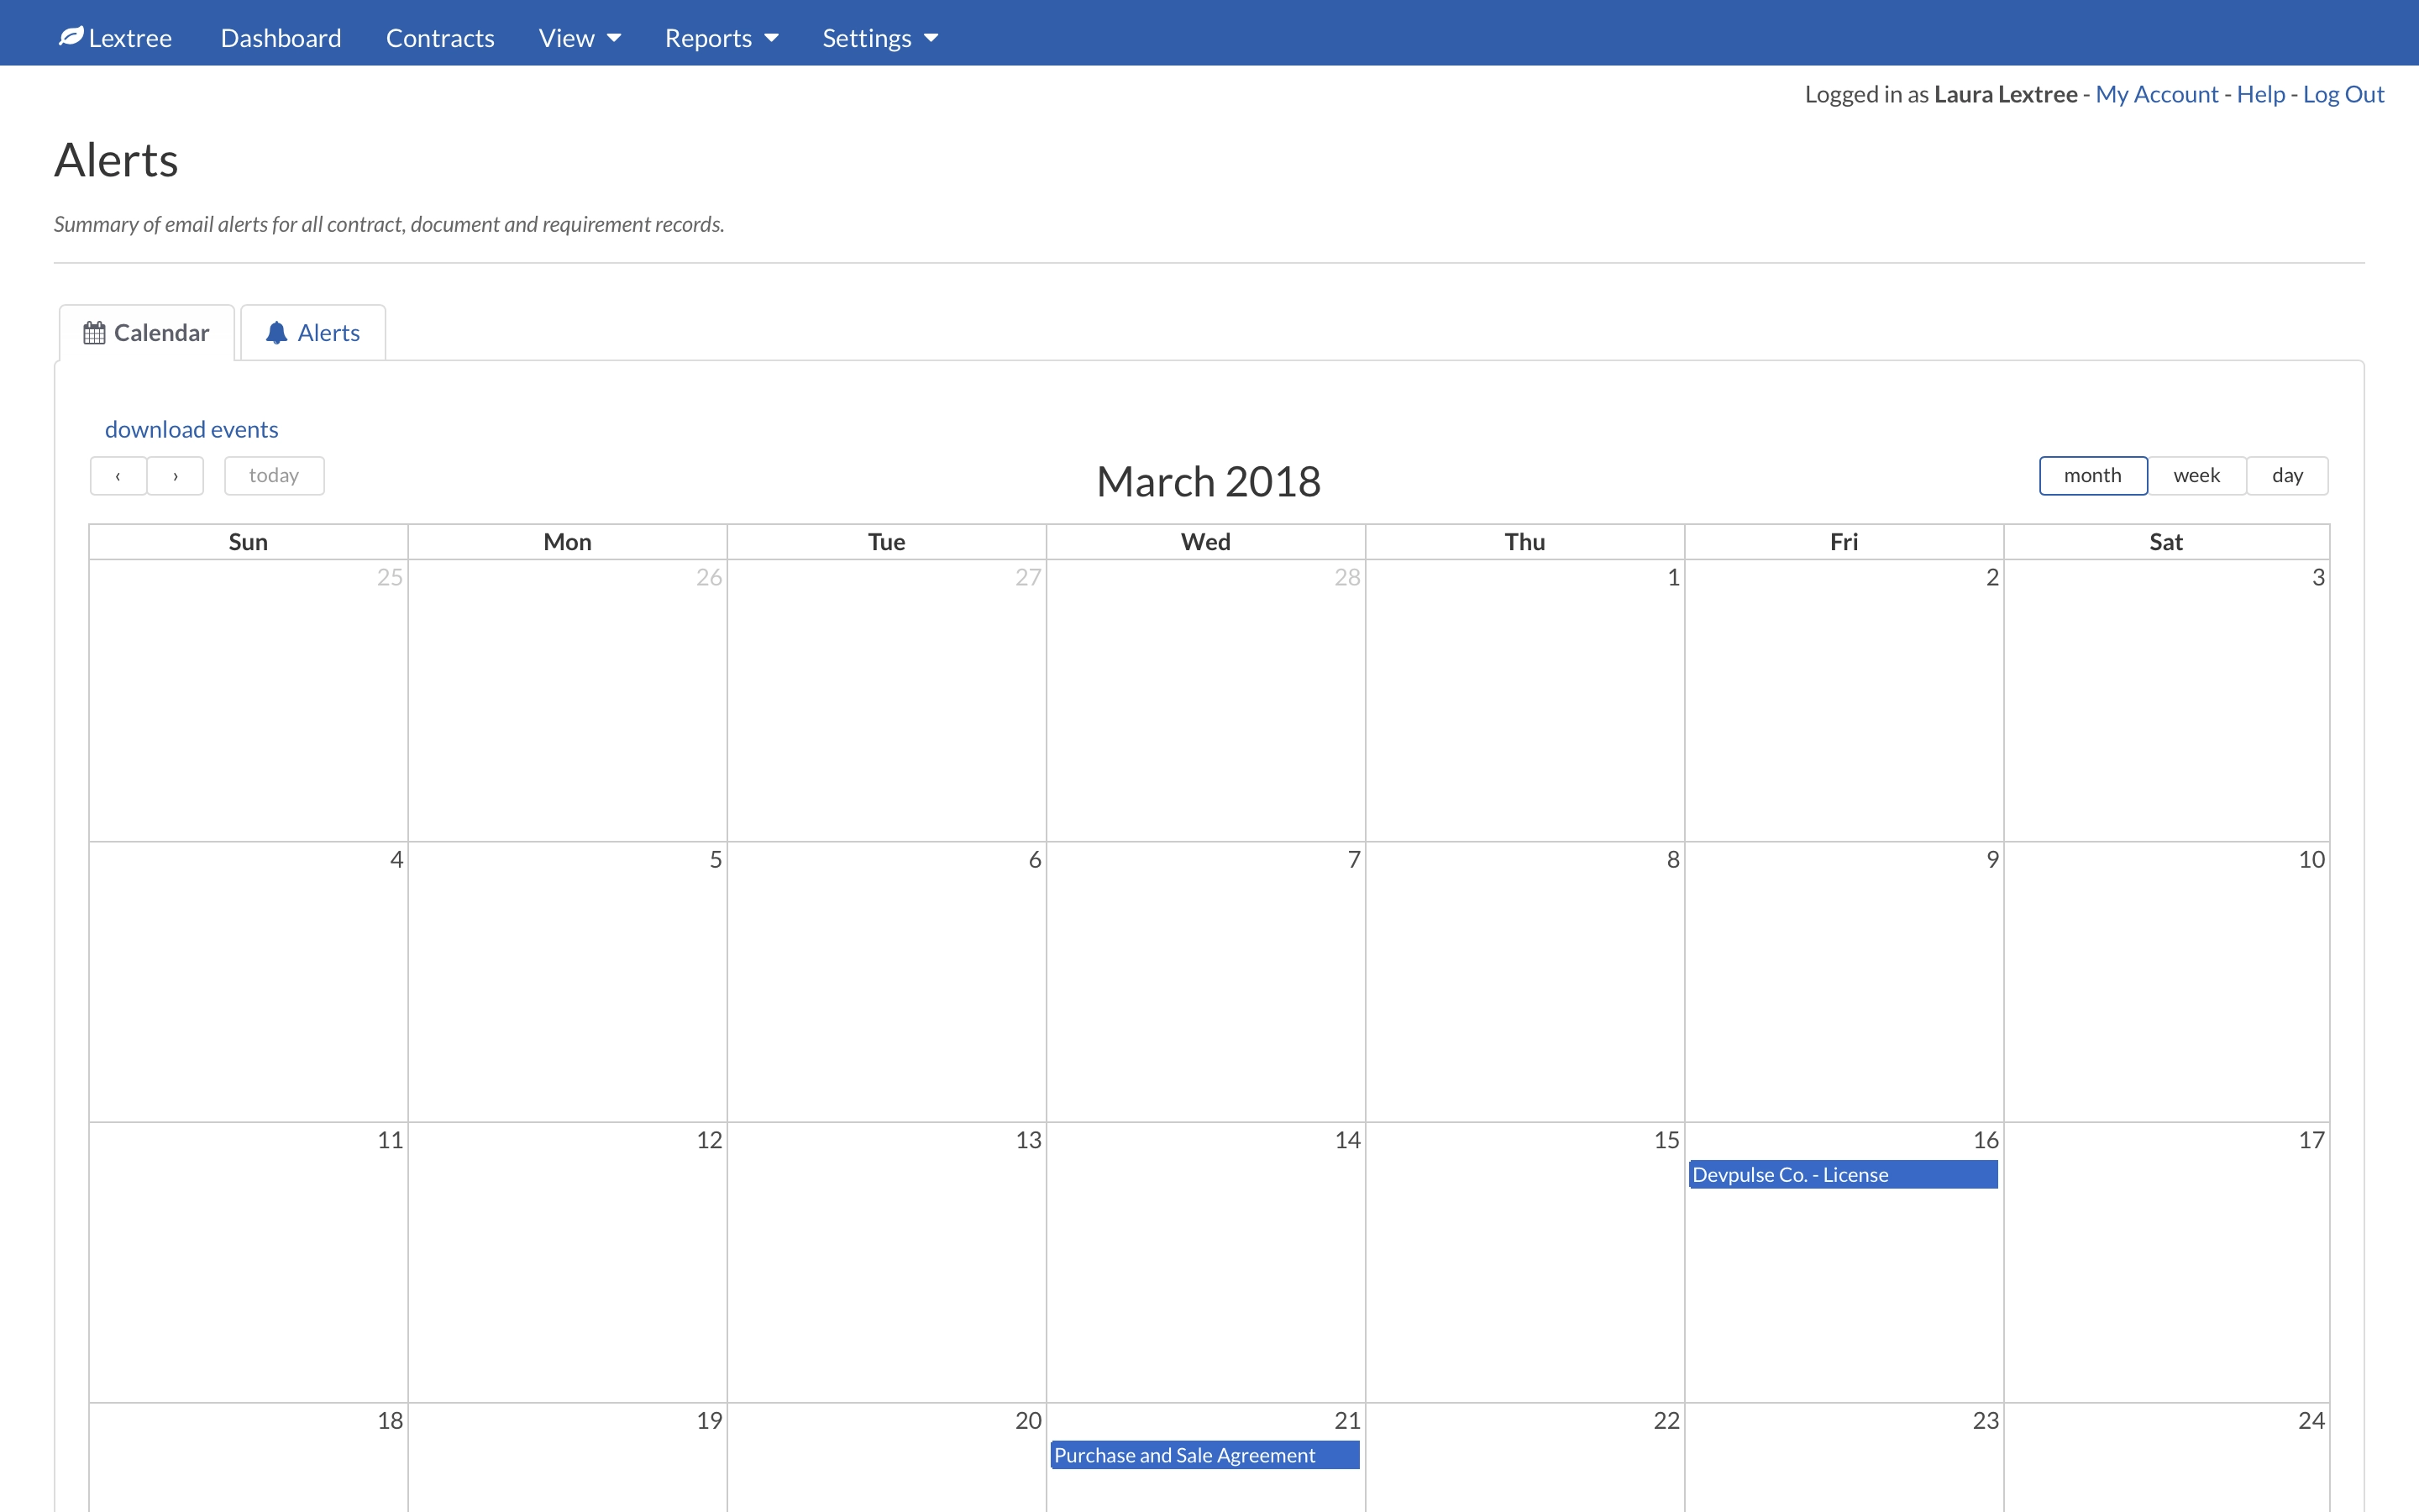Expand the Settings dropdown menu
Image resolution: width=2419 pixels, height=1512 pixels.
[878, 37]
